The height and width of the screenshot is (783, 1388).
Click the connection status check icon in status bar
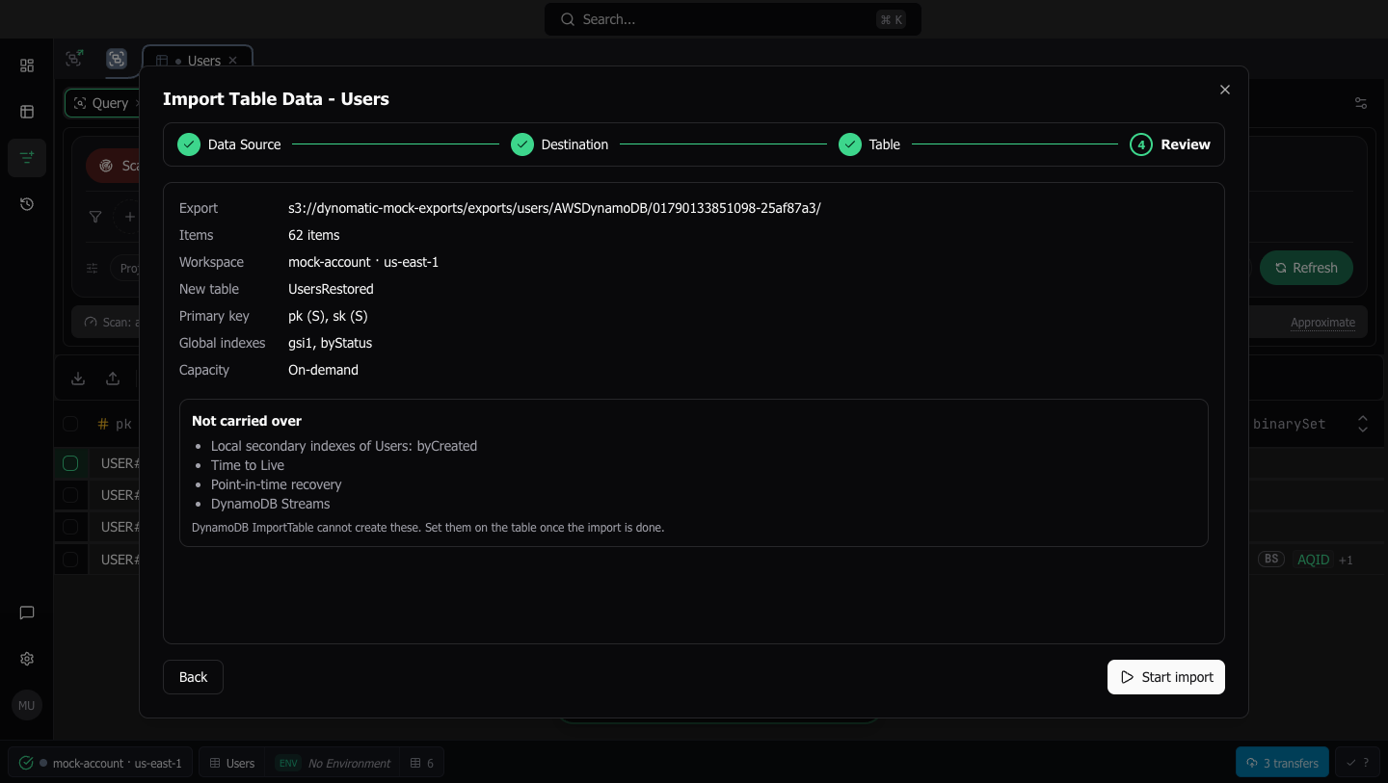26,763
